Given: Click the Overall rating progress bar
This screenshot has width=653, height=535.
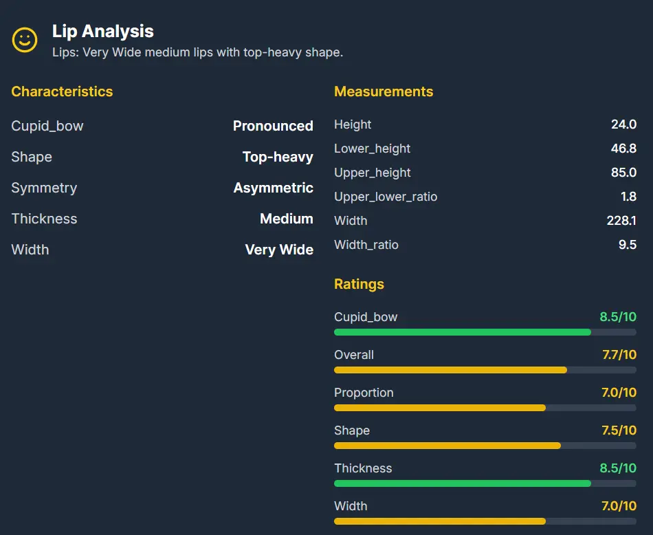Looking at the screenshot, I should pyautogui.click(x=485, y=370).
